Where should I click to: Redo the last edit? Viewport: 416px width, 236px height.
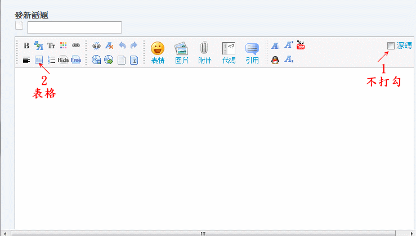coord(134,46)
